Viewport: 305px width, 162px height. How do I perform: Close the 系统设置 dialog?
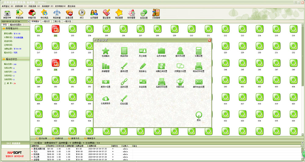click(210, 40)
